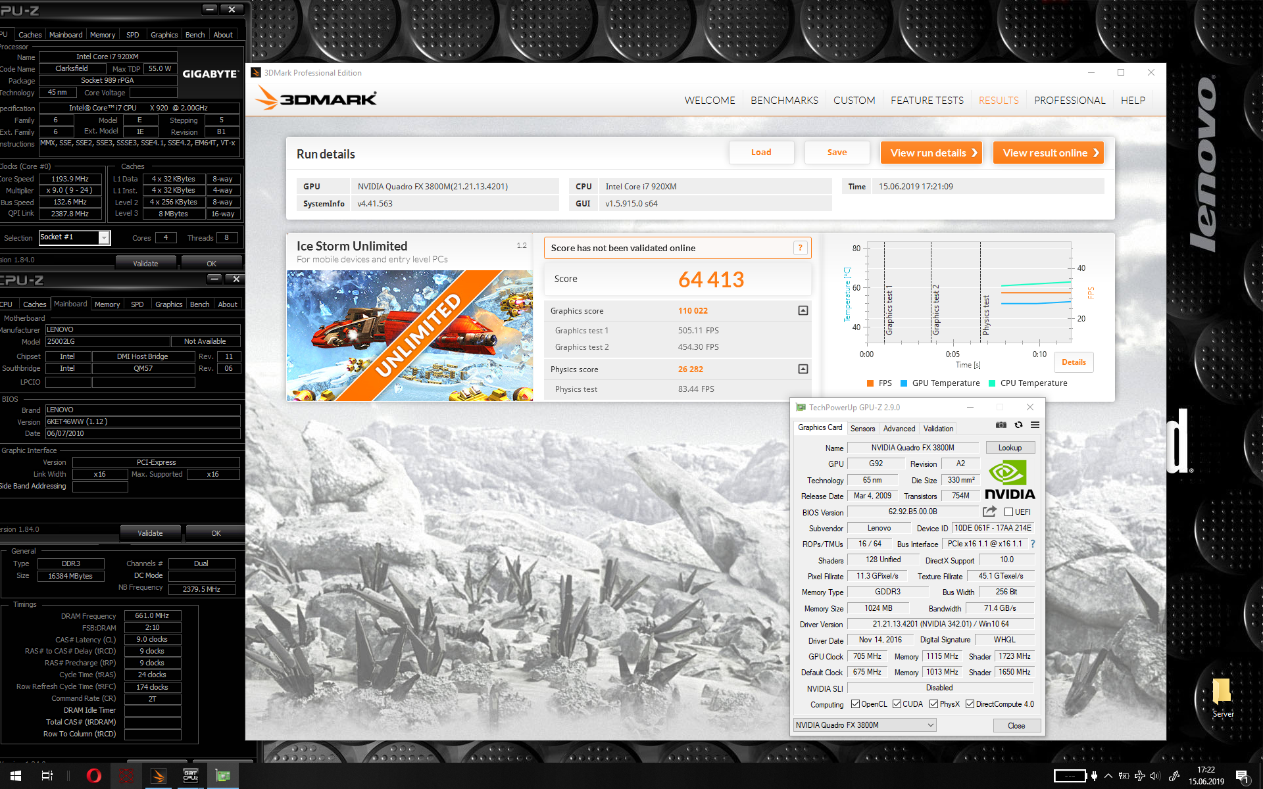The width and height of the screenshot is (1263, 789).
Task: Click the NVIDIA logo in GPU-Z
Action: [x=1010, y=480]
